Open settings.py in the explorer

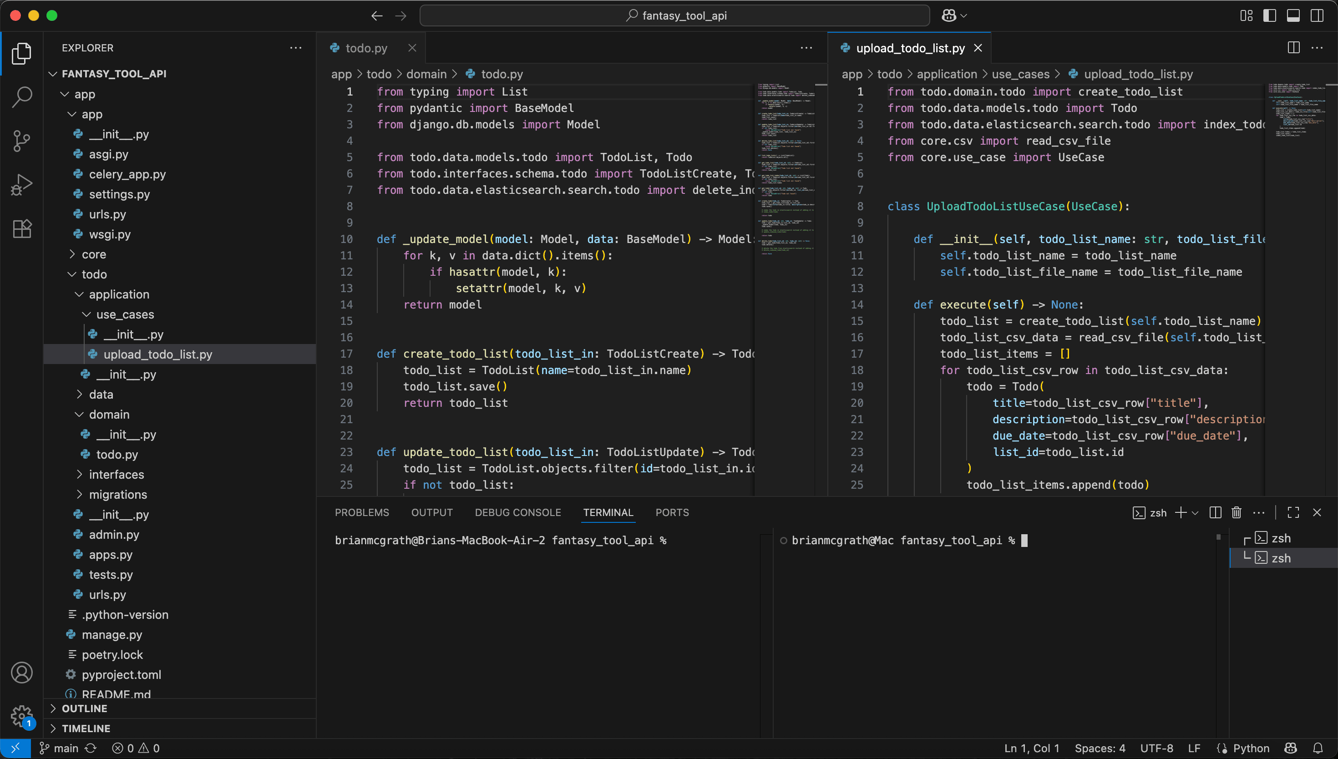click(x=180, y=194)
